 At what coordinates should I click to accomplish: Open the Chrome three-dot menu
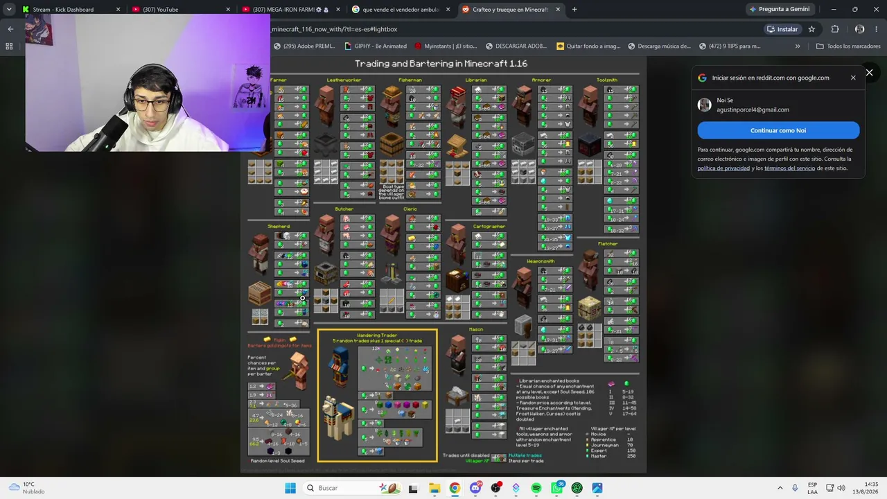[877, 29]
